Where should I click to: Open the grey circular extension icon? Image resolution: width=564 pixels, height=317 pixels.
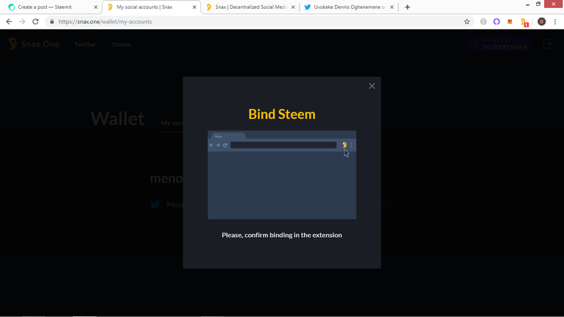tap(483, 21)
